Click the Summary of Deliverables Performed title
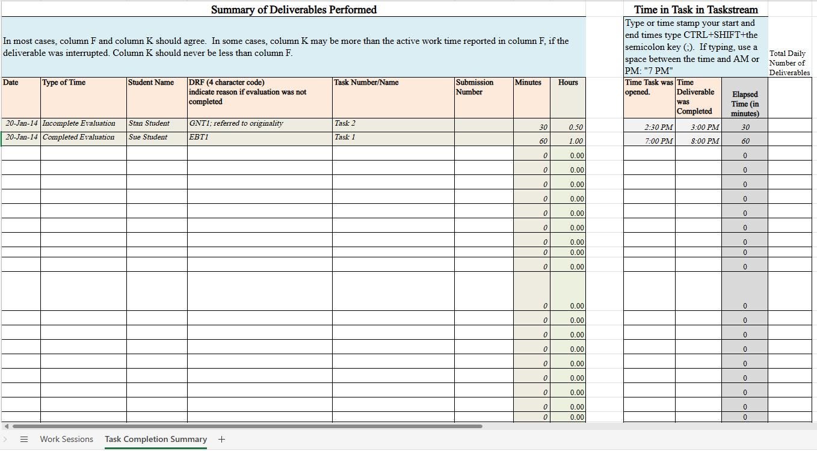The height and width of the screenshot is (451, 817). click(293, 10)
